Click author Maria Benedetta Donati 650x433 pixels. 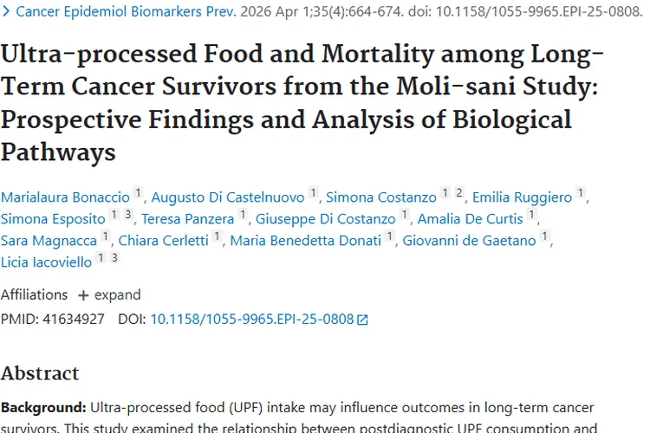[x=307, y=241]
